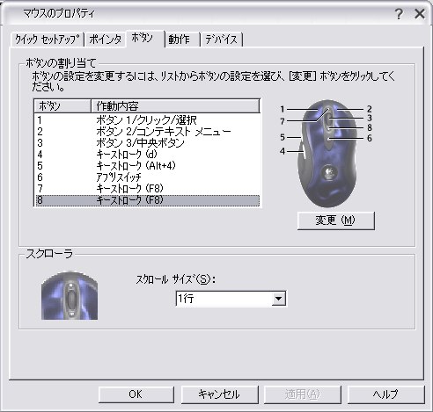Image resolution: width=433 pixels, height=412 pixels.
Task: Click the scroll wheel mouse thumbnail
Action: click(x=70, y=295)
